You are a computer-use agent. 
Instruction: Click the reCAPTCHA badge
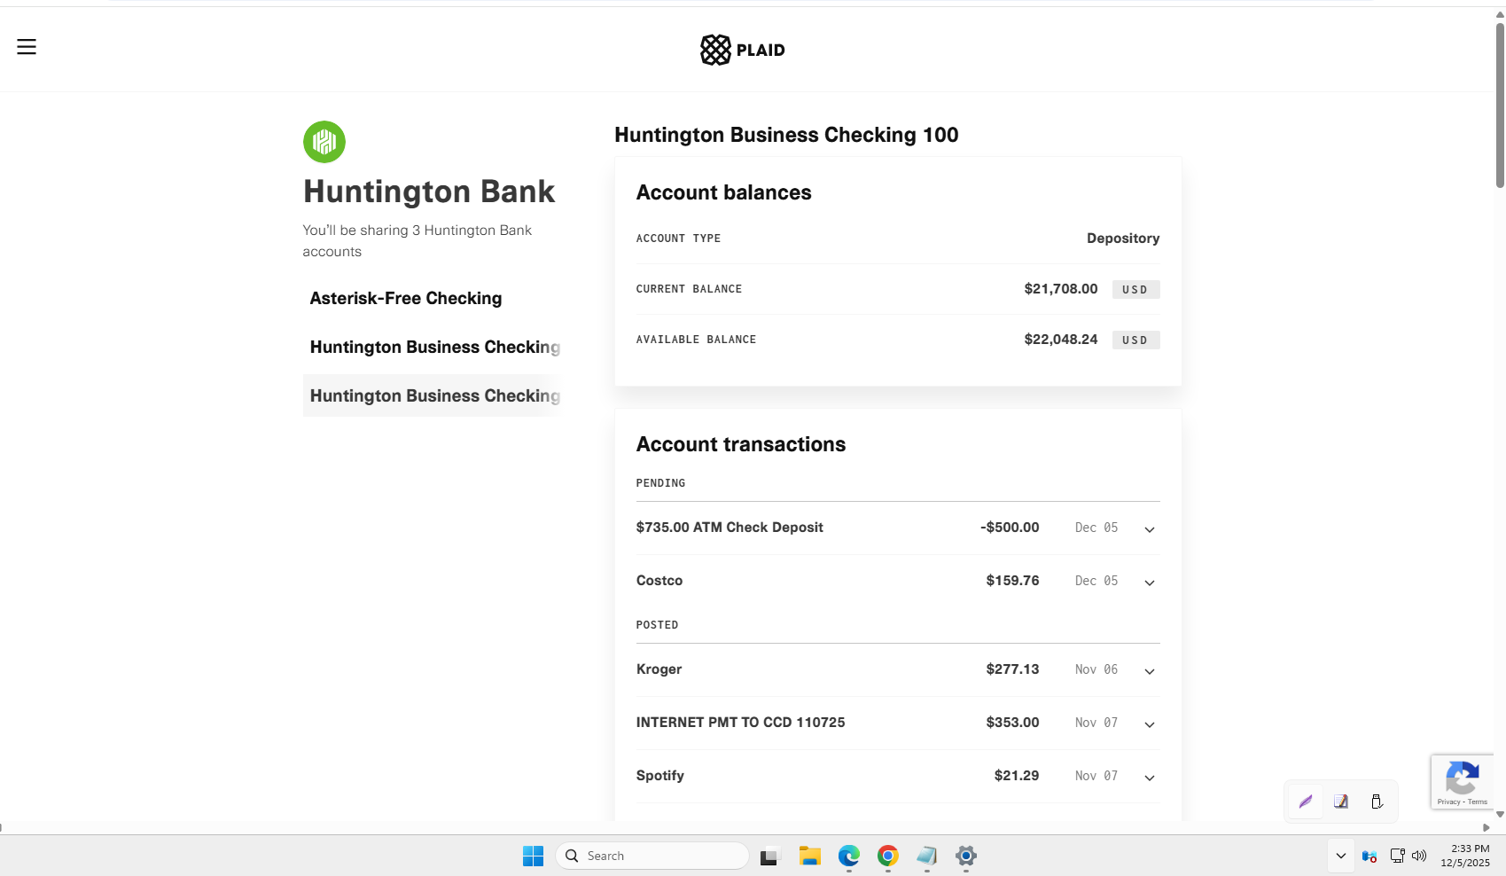[x=1462, y=781]
